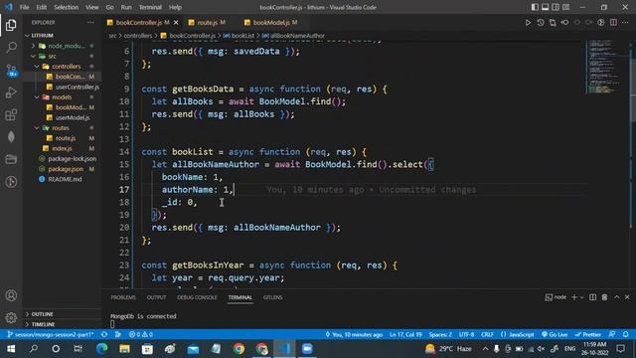Click errors and warnings count in status bar
The image size is (636, 358).
click(141, 334)
